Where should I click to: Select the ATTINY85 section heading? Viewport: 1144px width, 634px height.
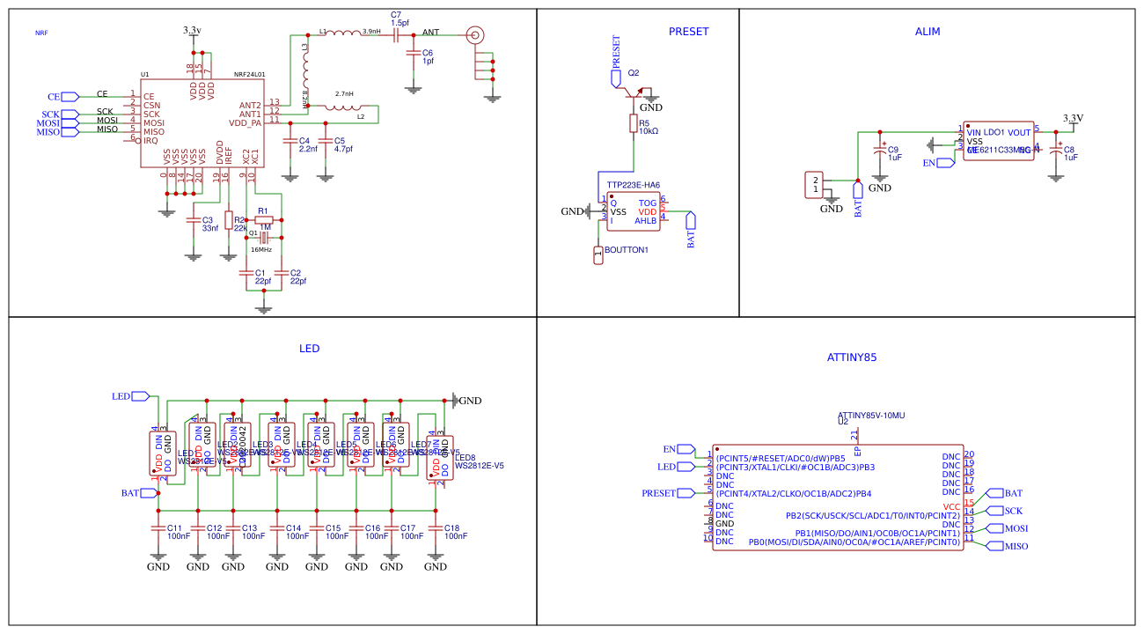click(x=851, y=358)
